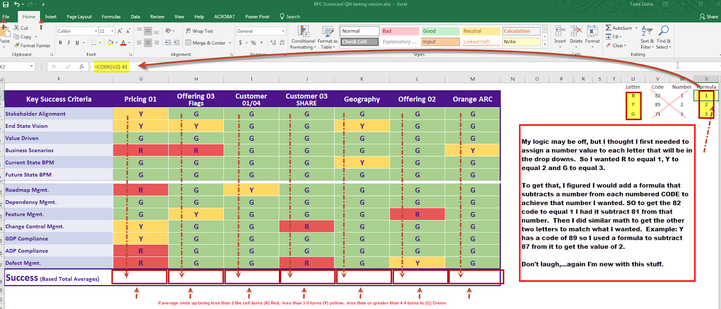Open the Calibri font name dropdown
The width and height of the screenshot is (721, 309).
96,31
